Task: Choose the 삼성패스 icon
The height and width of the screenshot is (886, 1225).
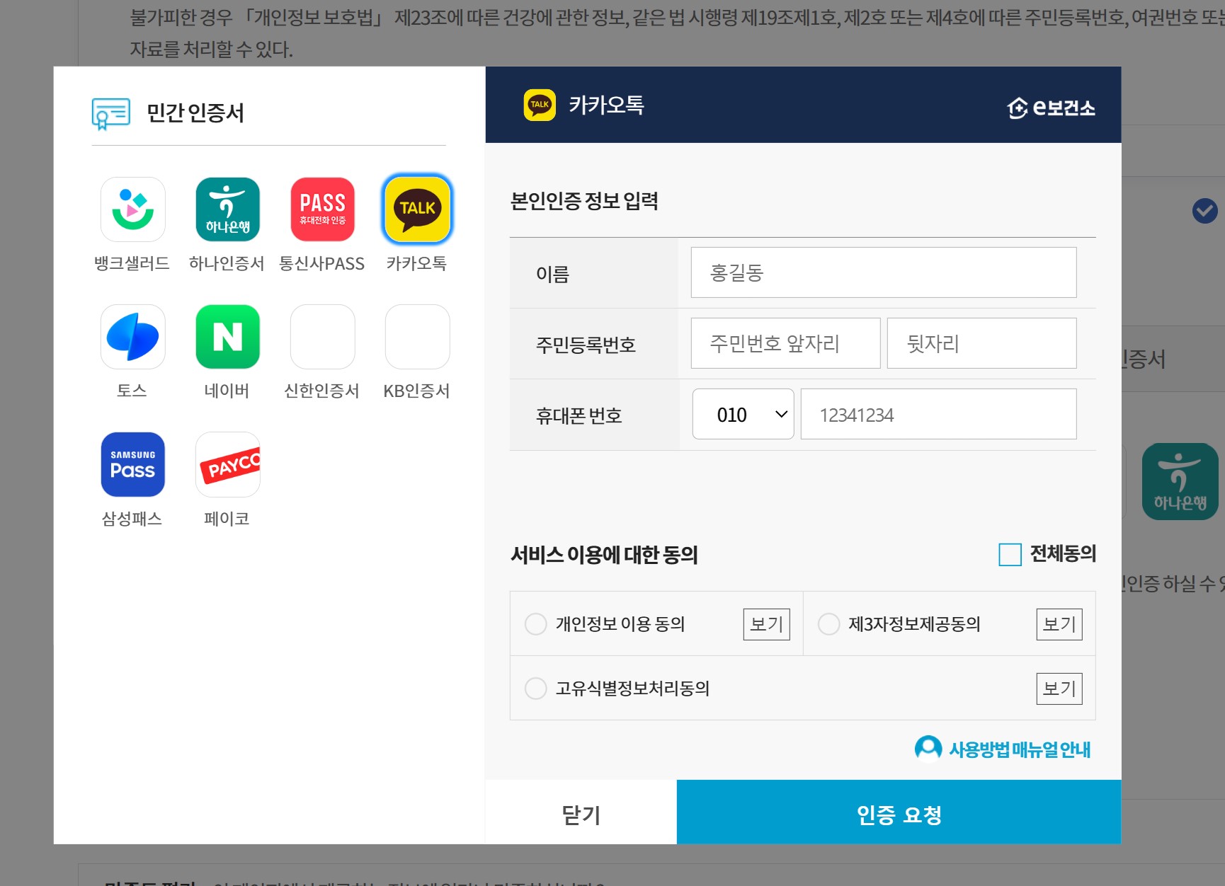Action: pos(132,464)
